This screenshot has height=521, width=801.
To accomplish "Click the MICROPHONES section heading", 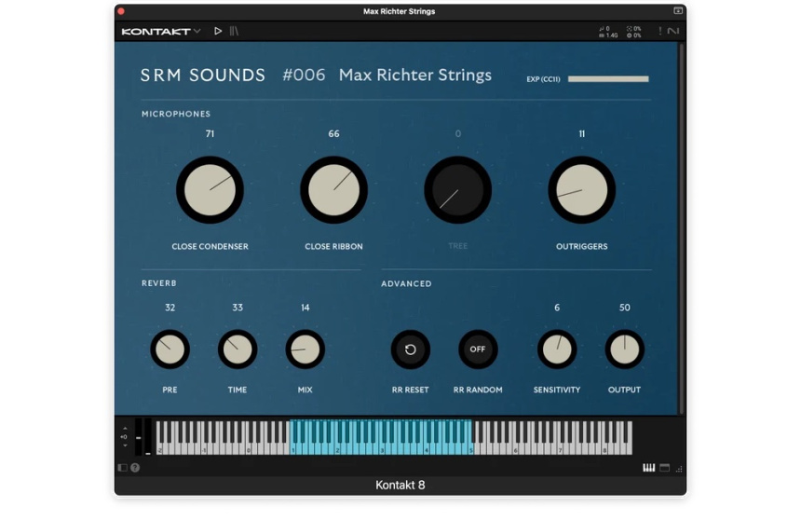I will 176,114.
